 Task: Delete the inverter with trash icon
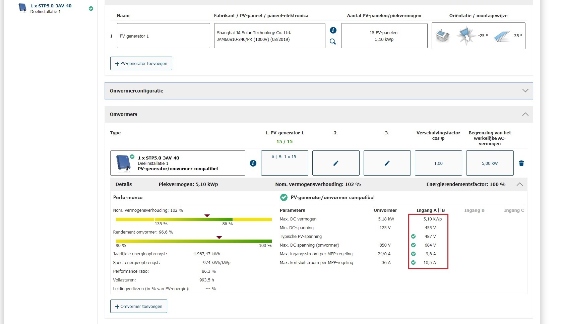tap(521, 163)
